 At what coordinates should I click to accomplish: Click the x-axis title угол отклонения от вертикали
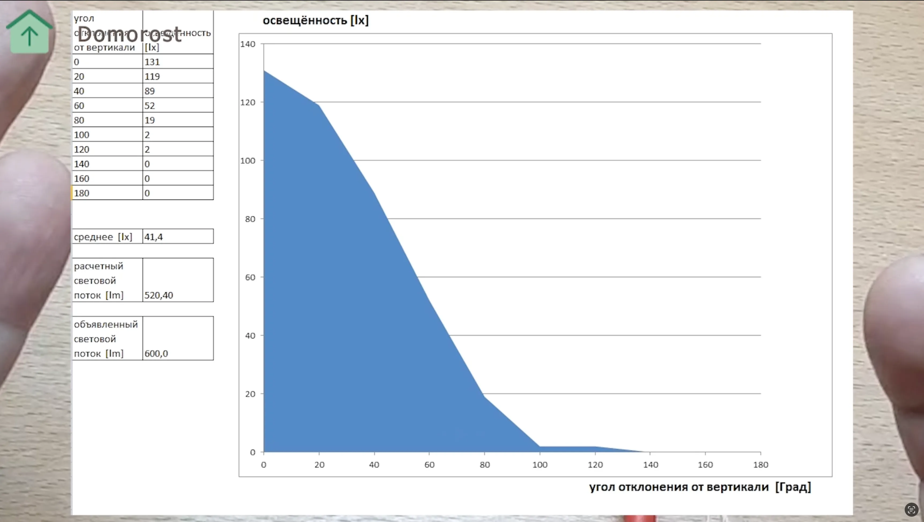(x=700, y=487)
